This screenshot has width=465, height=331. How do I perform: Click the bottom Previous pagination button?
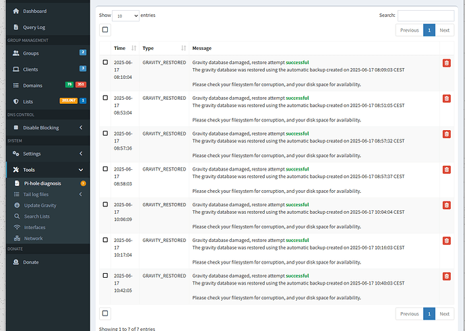[x=409, y=313]
